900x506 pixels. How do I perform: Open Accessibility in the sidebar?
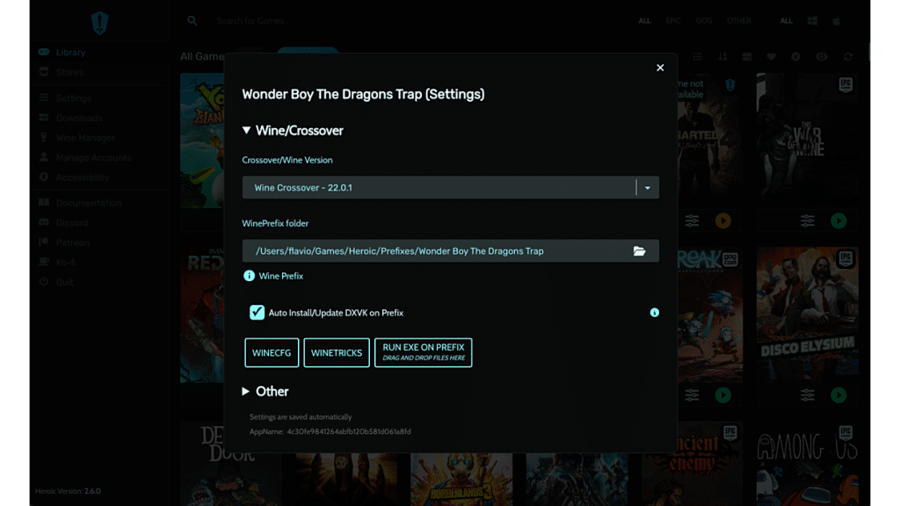click(x=98, y=177)
